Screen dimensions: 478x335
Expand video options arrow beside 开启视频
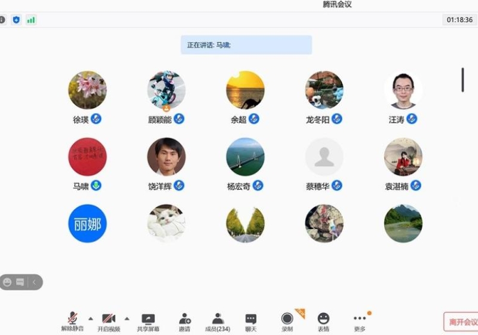pos(127,318)
